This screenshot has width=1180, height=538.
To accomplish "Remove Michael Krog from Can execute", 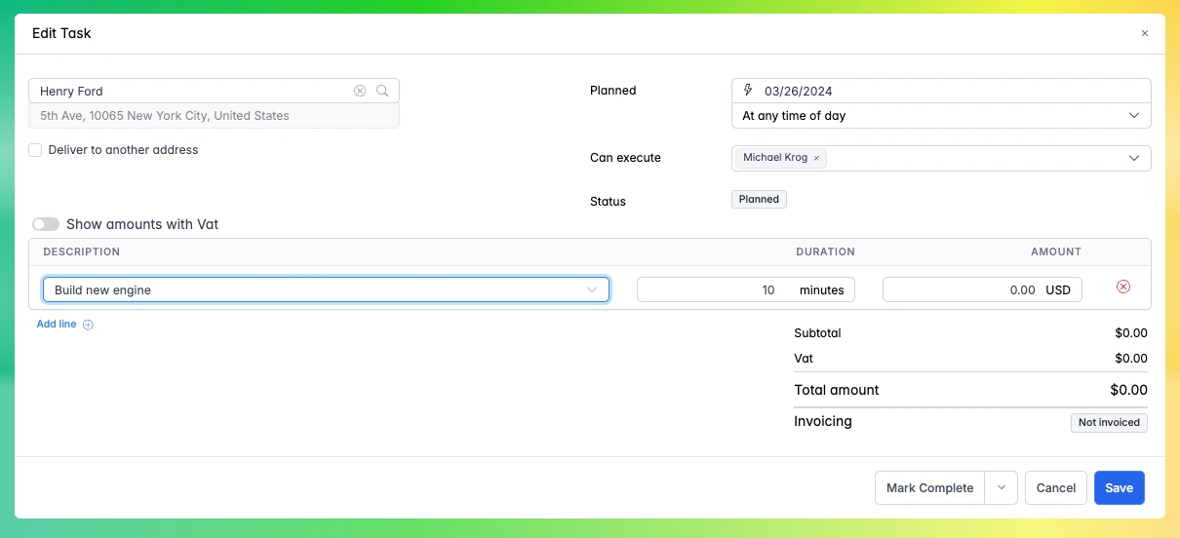I will coord(816,158).
